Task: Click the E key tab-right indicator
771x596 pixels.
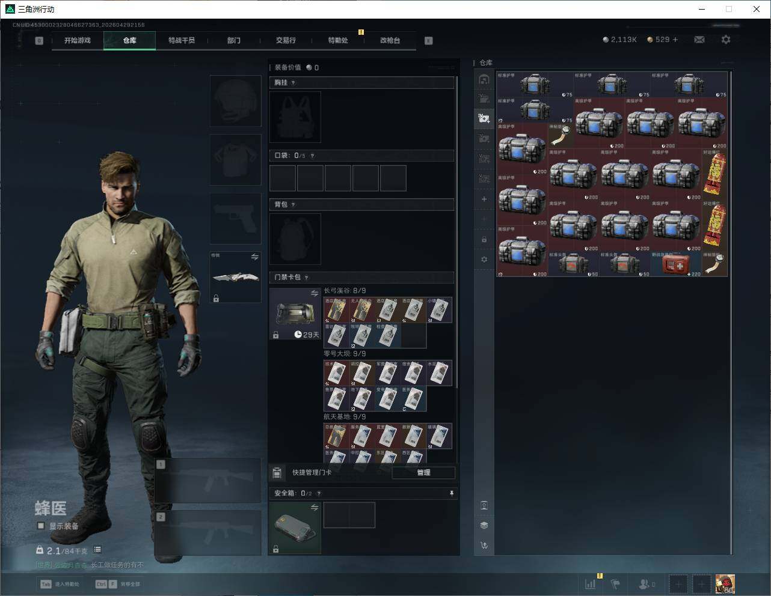Action: tap(429, 40)
